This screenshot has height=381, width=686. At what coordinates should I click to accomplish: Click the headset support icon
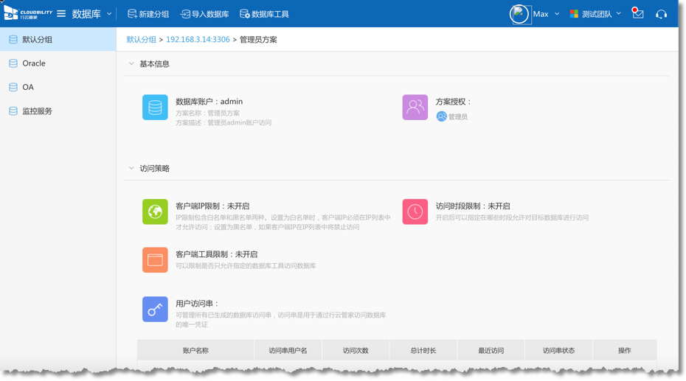661,14
